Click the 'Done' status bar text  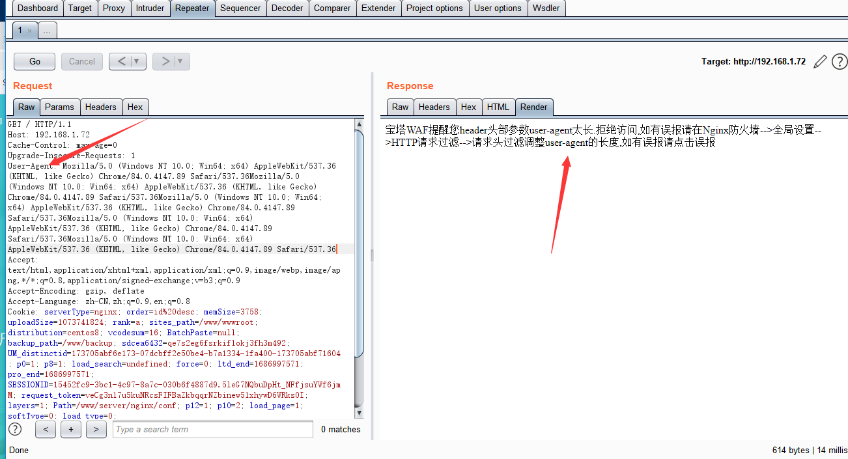[x=19, y=450]
